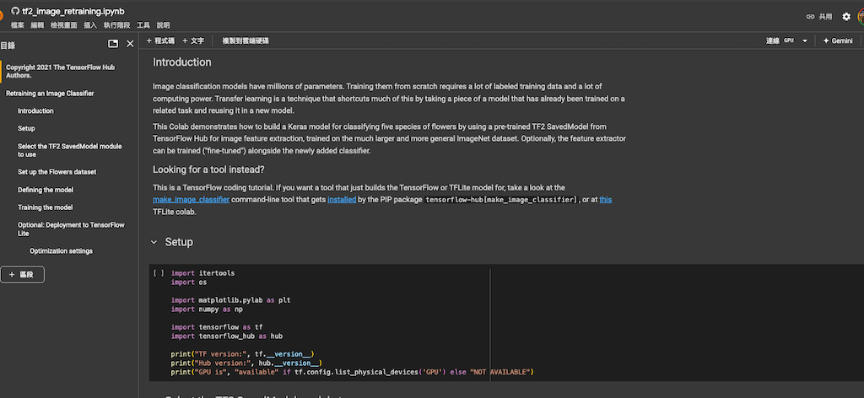Click the + 區段 add section button
The width and height of the screenshot is (864, 398).
(22, 274)
